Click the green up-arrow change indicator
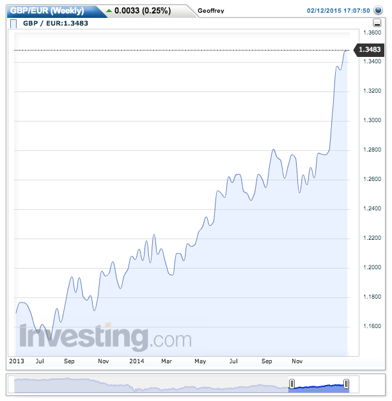 109,11
